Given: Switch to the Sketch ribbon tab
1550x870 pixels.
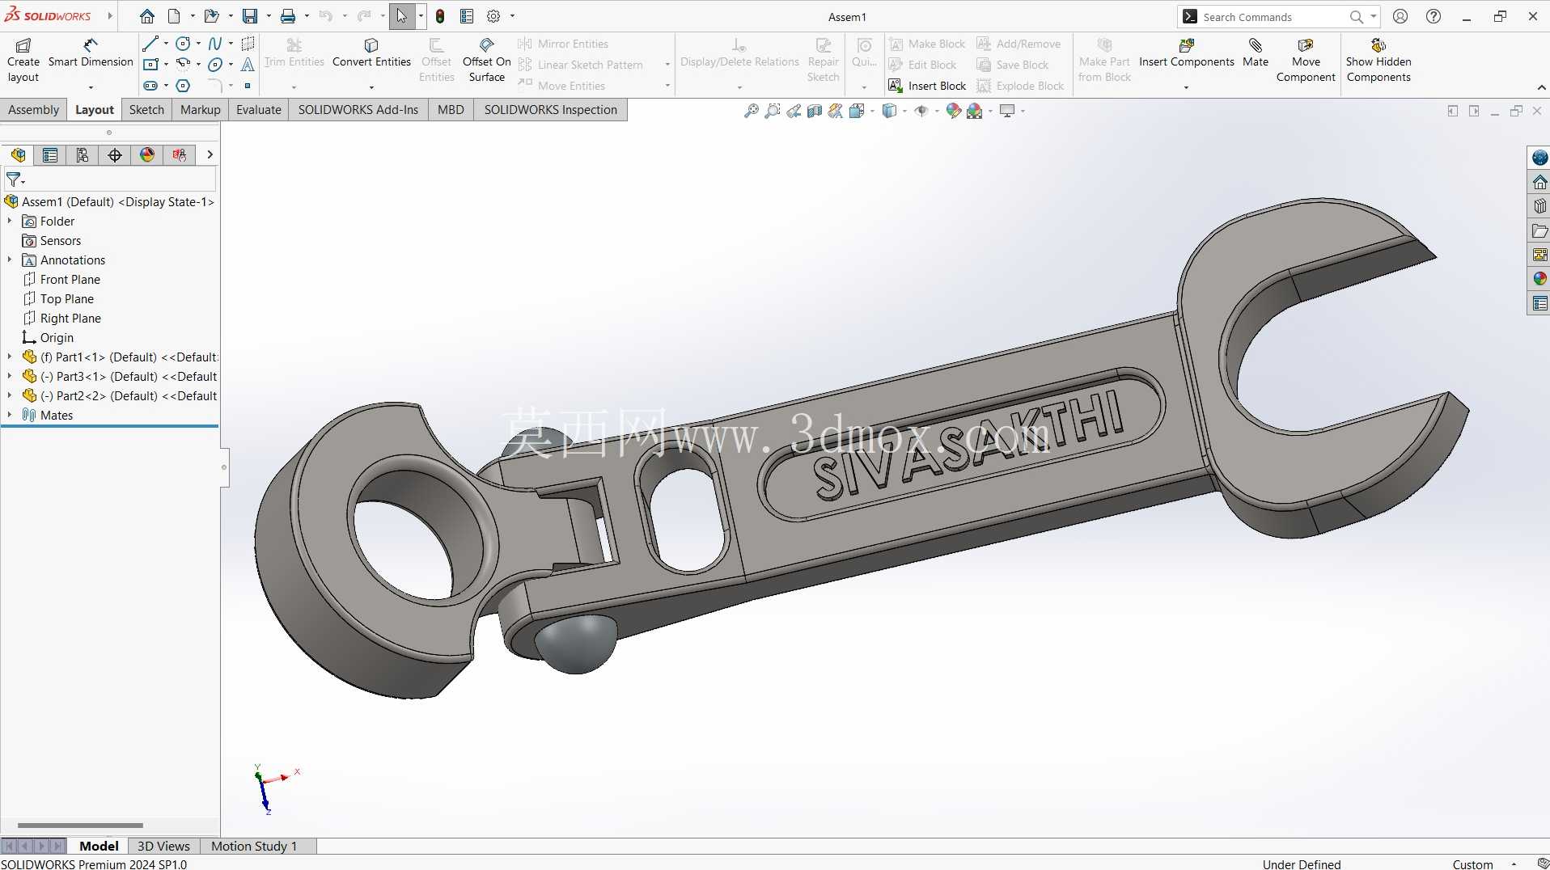Looking at the screenshot, I should pos(146,110).
